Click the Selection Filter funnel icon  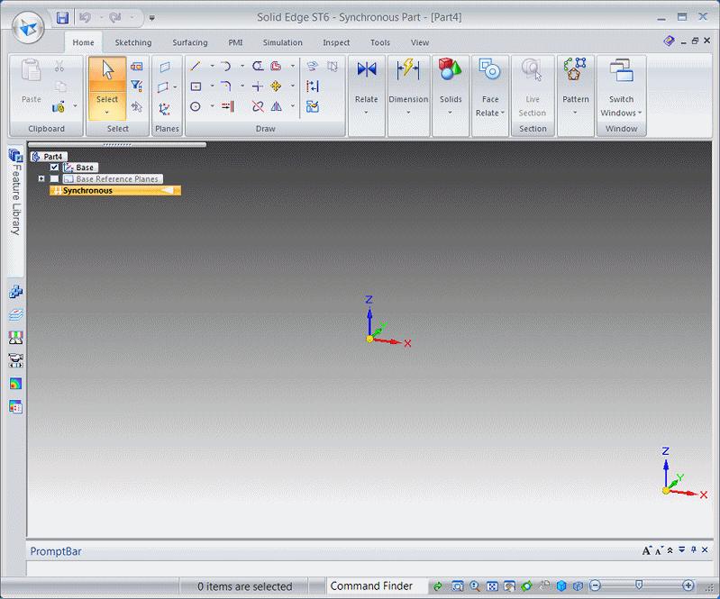tap(136, 86)
